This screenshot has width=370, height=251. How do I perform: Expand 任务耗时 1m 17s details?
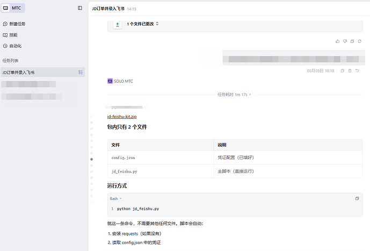[234, 95]
